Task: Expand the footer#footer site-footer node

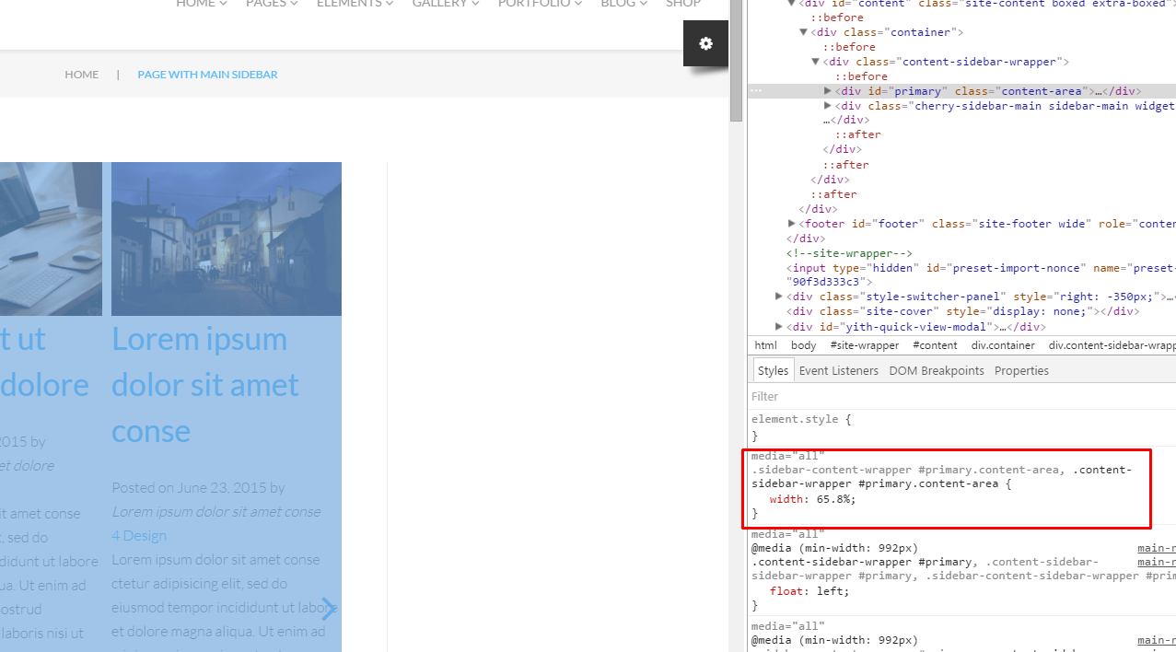Action: [x=791, y=223]
